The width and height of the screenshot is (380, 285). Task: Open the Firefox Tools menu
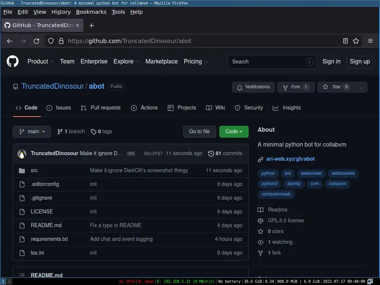click(x=118, y=12)
